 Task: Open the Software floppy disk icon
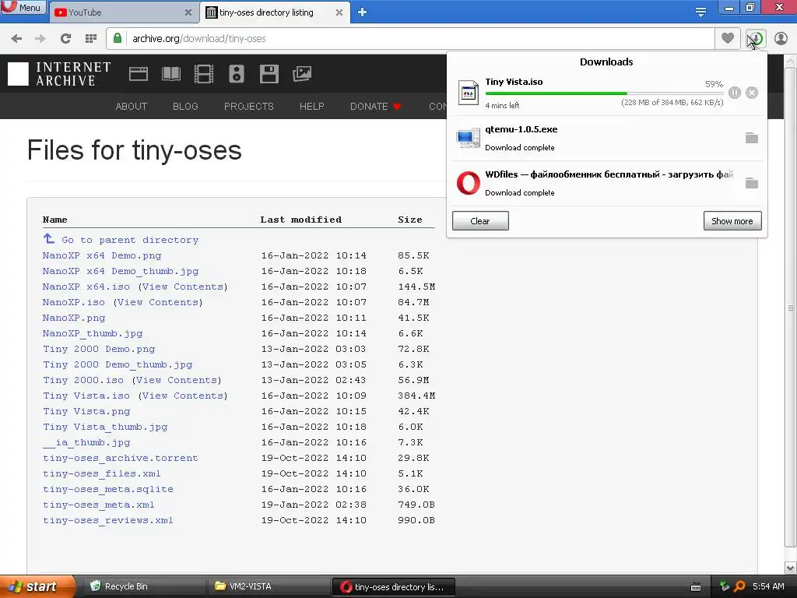(x=269, y=74)
